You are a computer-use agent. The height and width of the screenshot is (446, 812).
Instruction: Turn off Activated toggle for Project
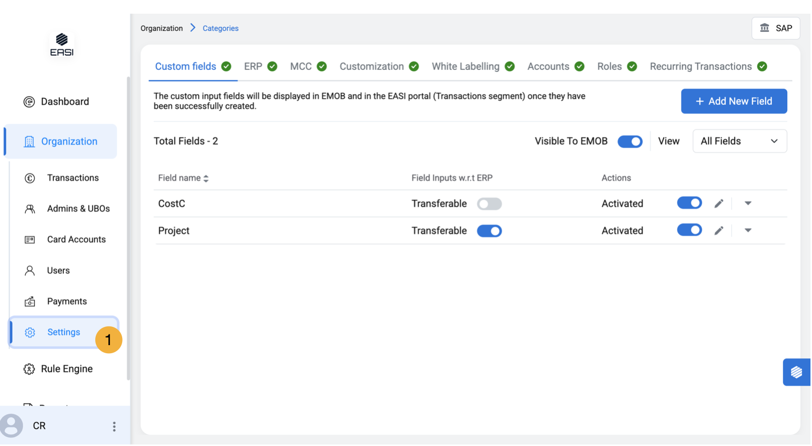click(x=689, y=231)
